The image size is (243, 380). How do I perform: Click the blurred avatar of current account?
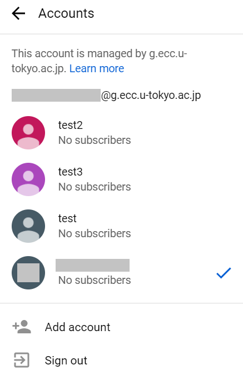point(28,273)
